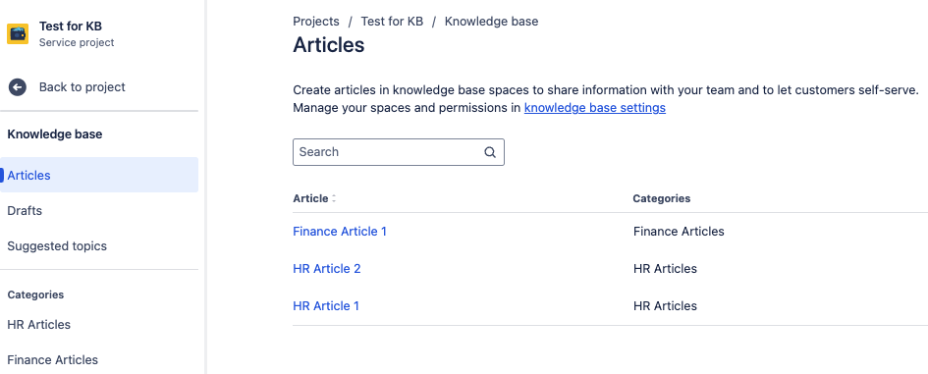Click the Knowledge base sidebar heading
928x374 pixels.
point(54,134)
